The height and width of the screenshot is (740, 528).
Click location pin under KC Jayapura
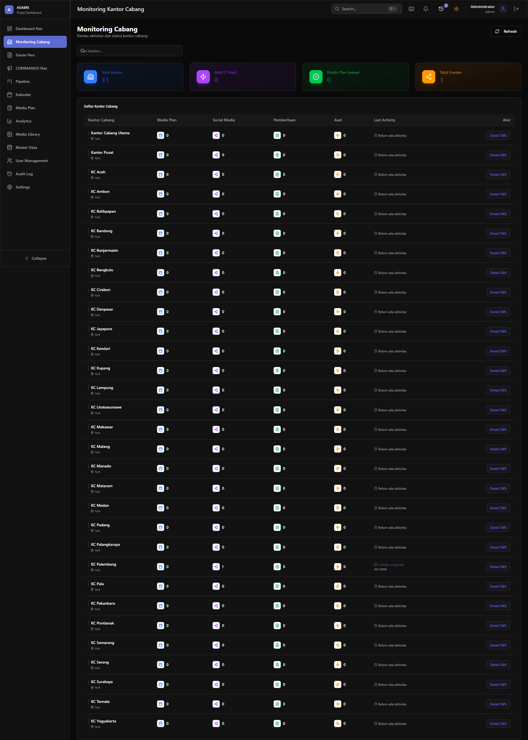coord(92,335)
